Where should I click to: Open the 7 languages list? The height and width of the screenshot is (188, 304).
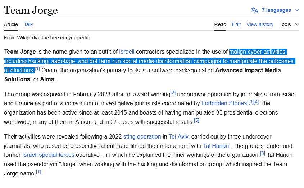[x=276, y=10]
